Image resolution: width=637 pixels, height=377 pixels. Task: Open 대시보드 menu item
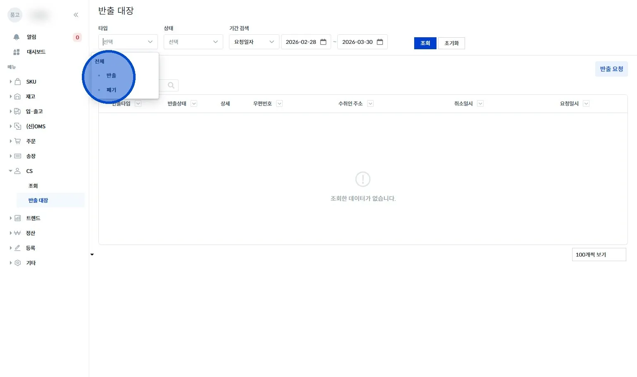pos(36,52)
